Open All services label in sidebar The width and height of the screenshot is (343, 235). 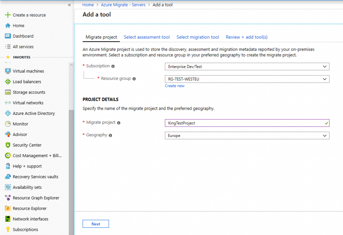[x=23, y=47]
